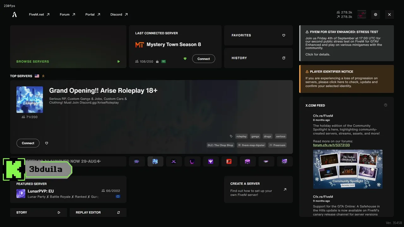Favorite Arise Roleplay using the heart icon

coord(47,143)
